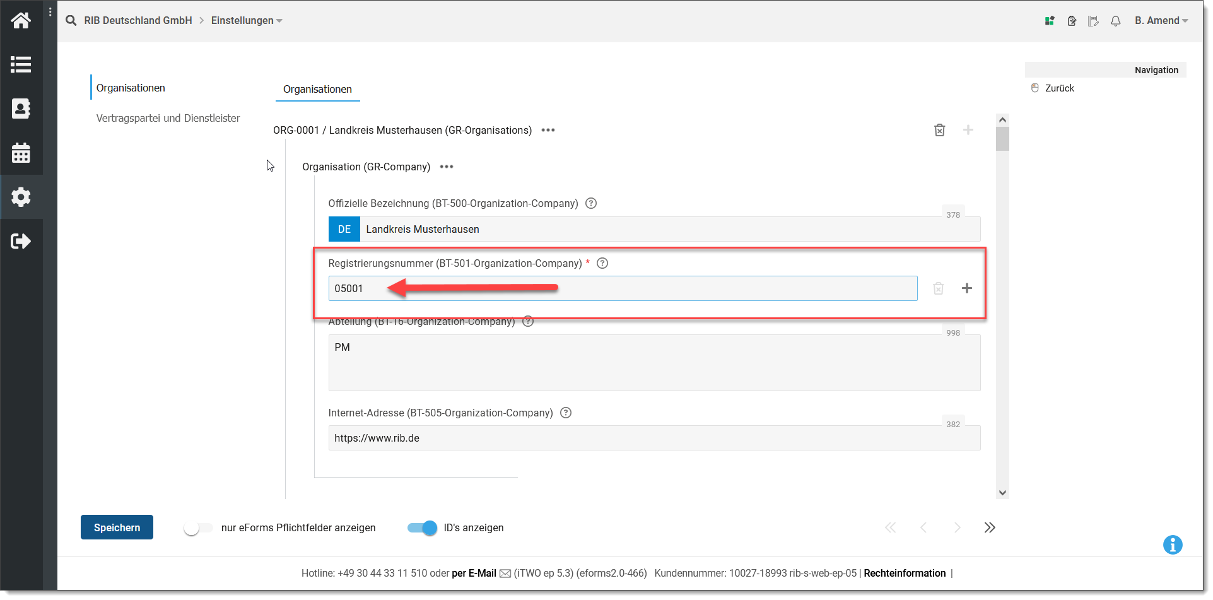Image resolution: width=1213 pixels, height=600 pixels.
Task: Click the blue info button bottom right
Action: (x=1173, y=544)
